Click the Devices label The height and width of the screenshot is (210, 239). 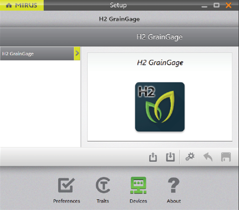(x=138, y=201)
